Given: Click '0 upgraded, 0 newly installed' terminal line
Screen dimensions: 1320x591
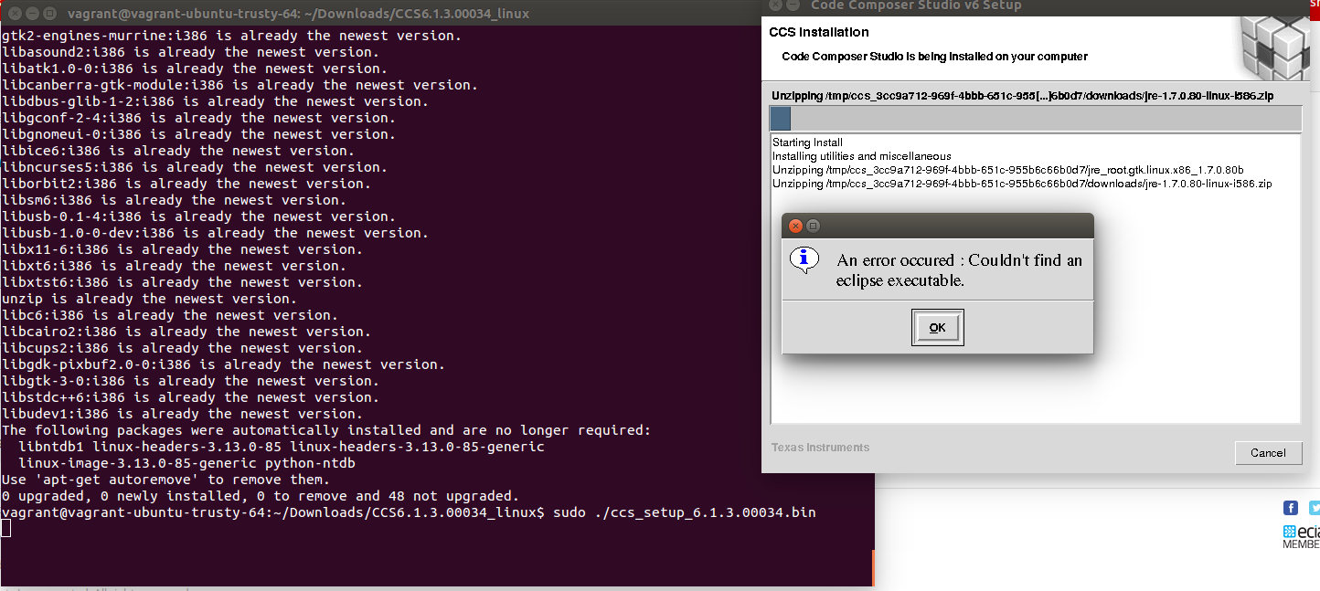Looking at the screenshot, I should click(x=261, y=496).
